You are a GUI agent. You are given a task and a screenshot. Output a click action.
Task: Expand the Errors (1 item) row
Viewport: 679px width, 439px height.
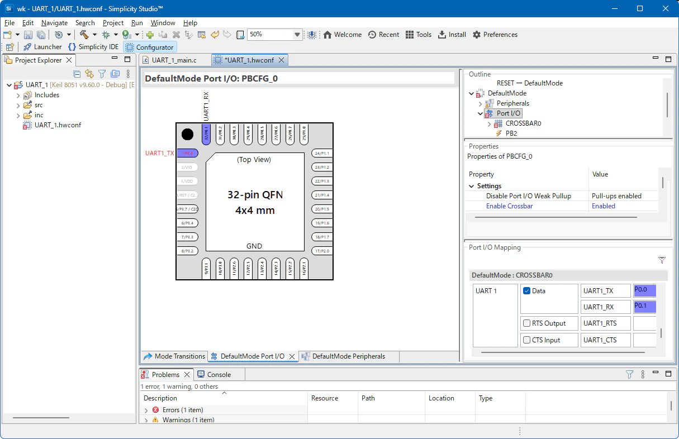[146, 410]
